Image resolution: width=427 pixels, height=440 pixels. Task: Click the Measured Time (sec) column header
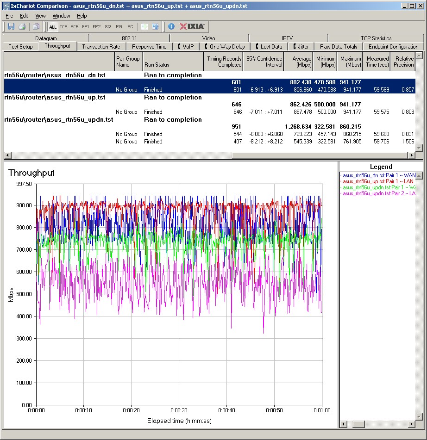pyautogui.click(x=376, y=62)
